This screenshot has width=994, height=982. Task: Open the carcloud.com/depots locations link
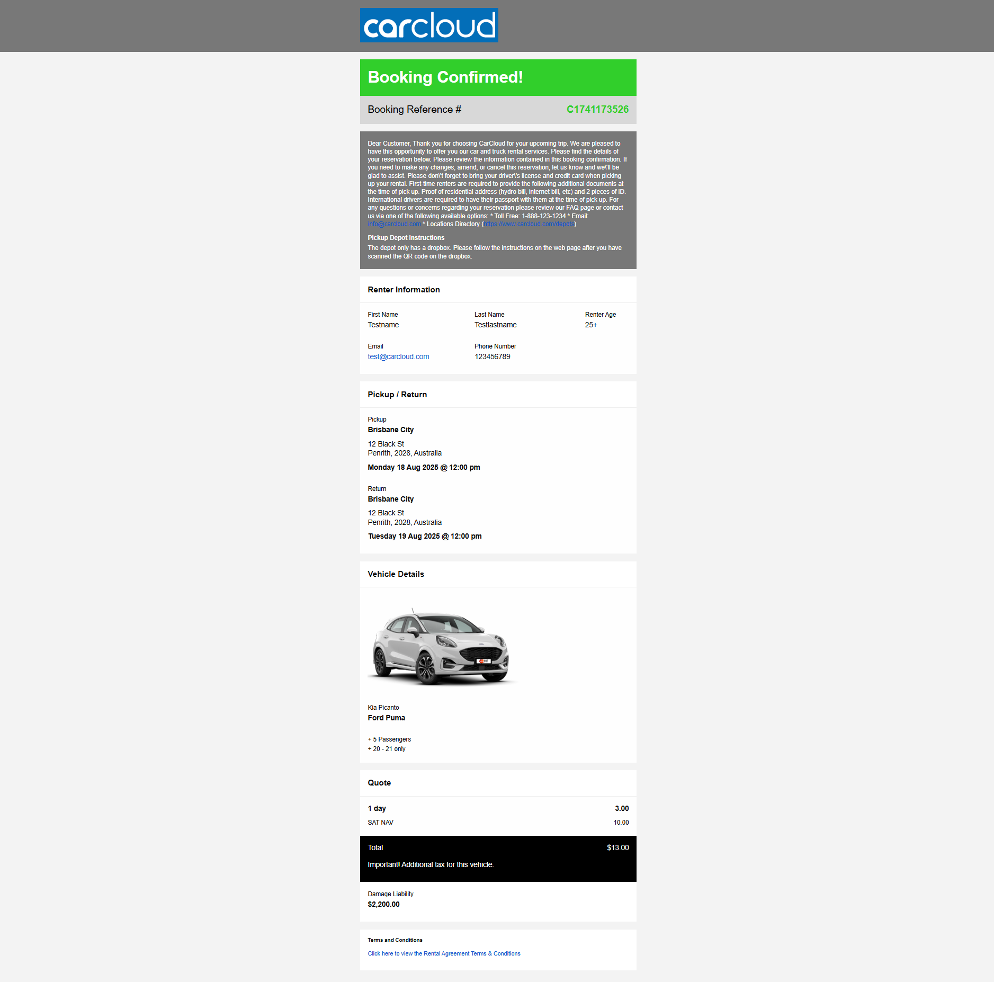pos(529,224)
